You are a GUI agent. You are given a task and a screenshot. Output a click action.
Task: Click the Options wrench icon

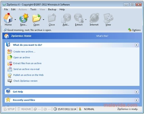pyautogui.click(x=130, y=30)
